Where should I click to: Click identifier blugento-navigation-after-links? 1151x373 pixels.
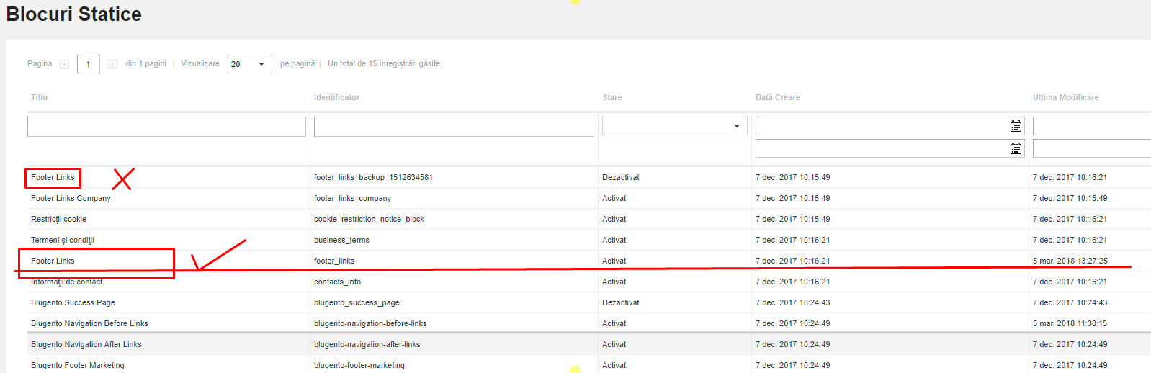pyautogui.click(x=367, y=344)
